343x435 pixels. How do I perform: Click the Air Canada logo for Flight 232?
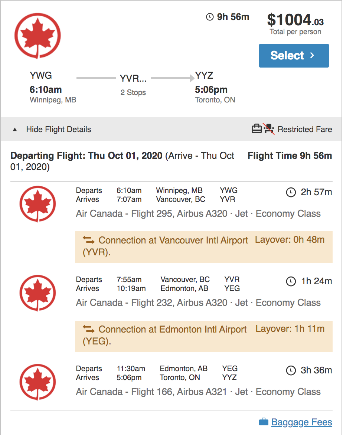37,293
